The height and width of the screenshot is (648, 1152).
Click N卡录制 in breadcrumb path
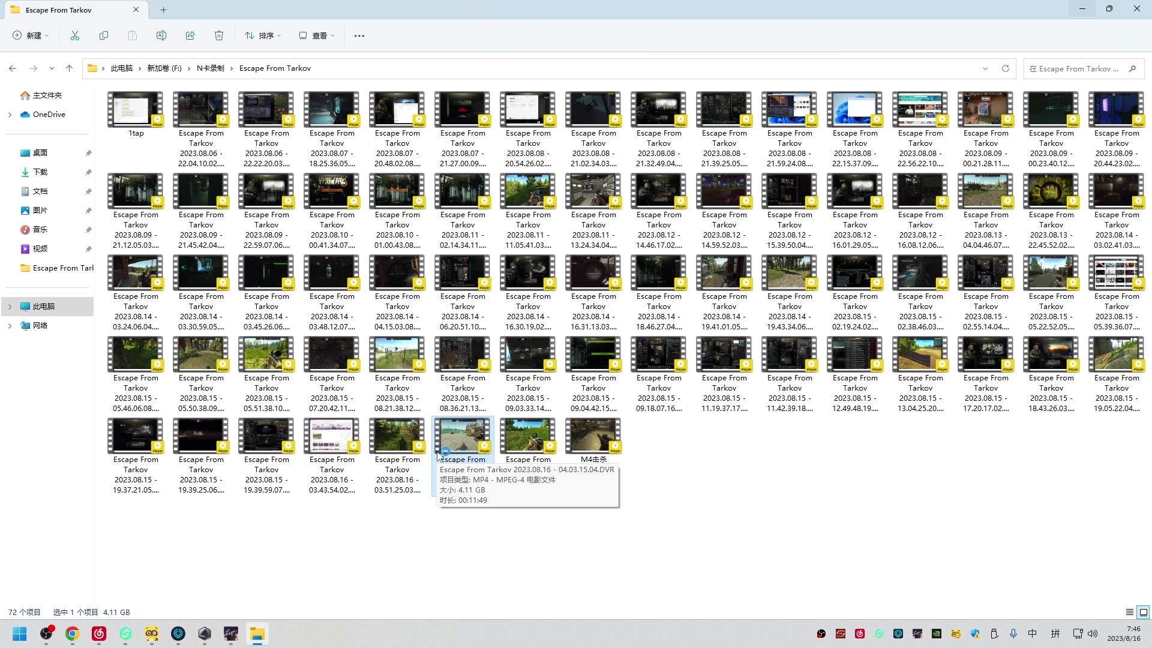[211, 68]
